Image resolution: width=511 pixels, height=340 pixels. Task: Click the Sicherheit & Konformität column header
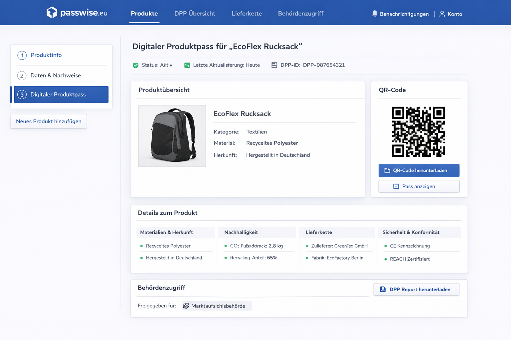tap(419, 232)
